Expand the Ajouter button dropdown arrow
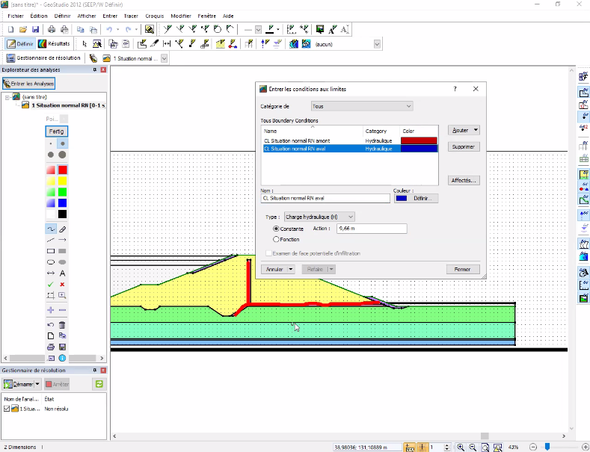The width and height of the screenshot is (590, 452). pos(476,130)
